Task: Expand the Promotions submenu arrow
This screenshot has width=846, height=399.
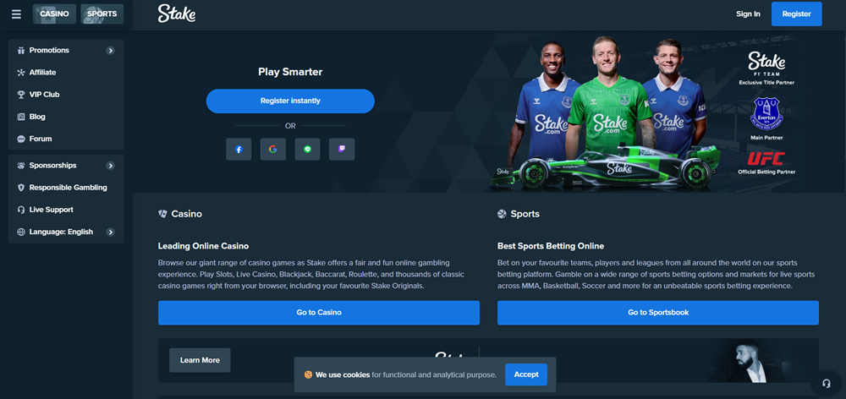Action: tap(110, 51)
